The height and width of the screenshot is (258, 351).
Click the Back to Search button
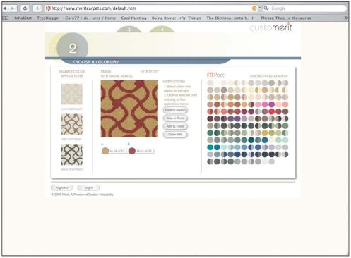tap(175, 110)
